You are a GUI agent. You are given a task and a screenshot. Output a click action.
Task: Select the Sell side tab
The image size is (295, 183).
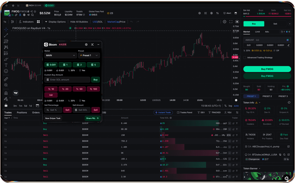tap(275, 24)
